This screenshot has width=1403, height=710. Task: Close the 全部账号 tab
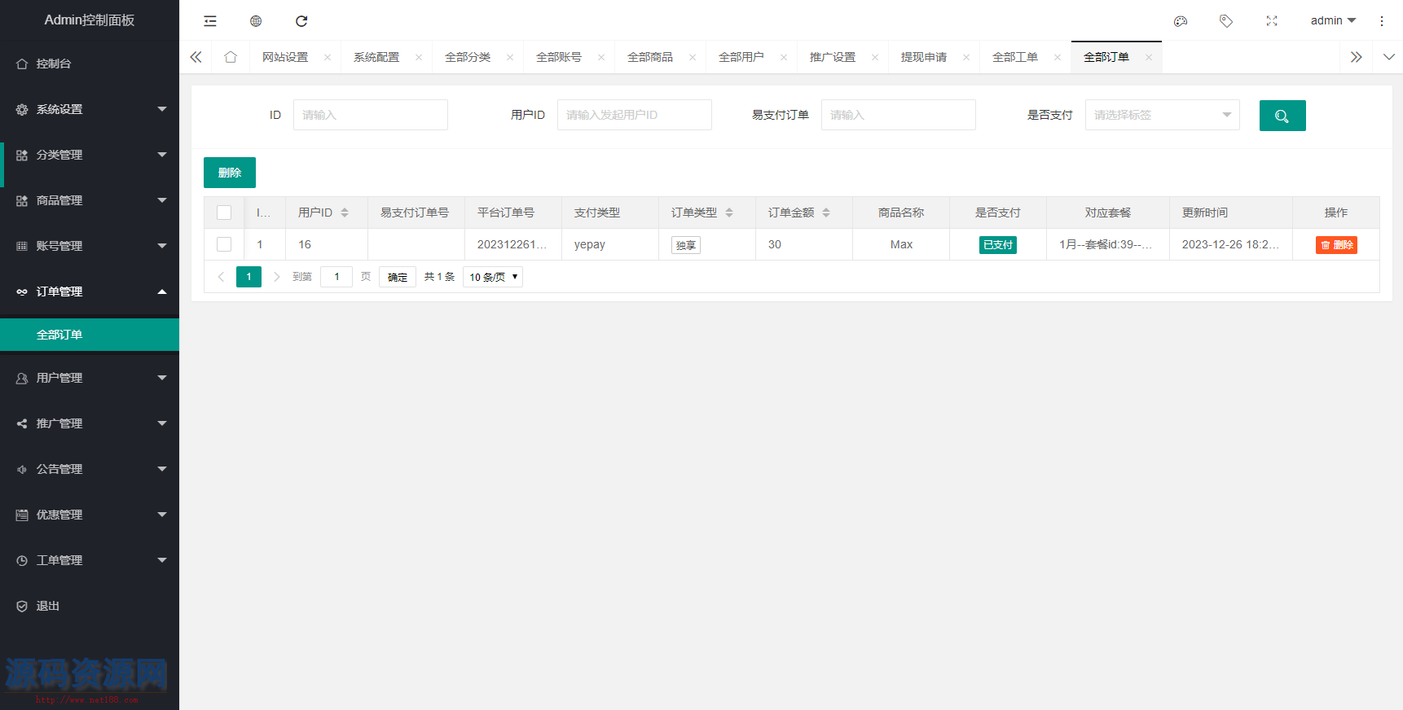point(601,57)
